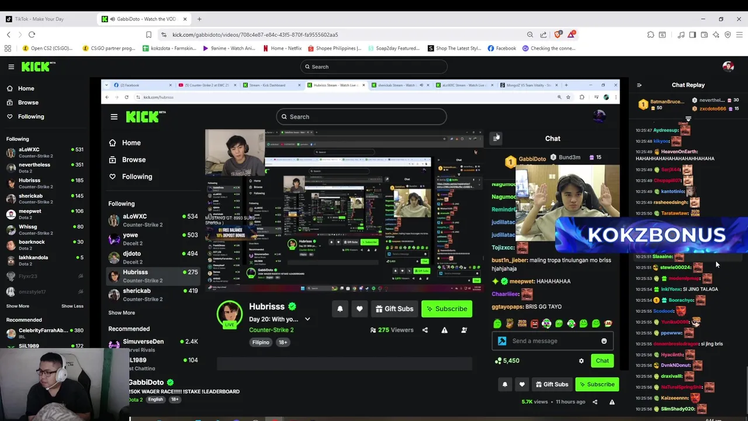Toggle the browser sidebar panel
This screenshot has height=421, width=748.
692,34
